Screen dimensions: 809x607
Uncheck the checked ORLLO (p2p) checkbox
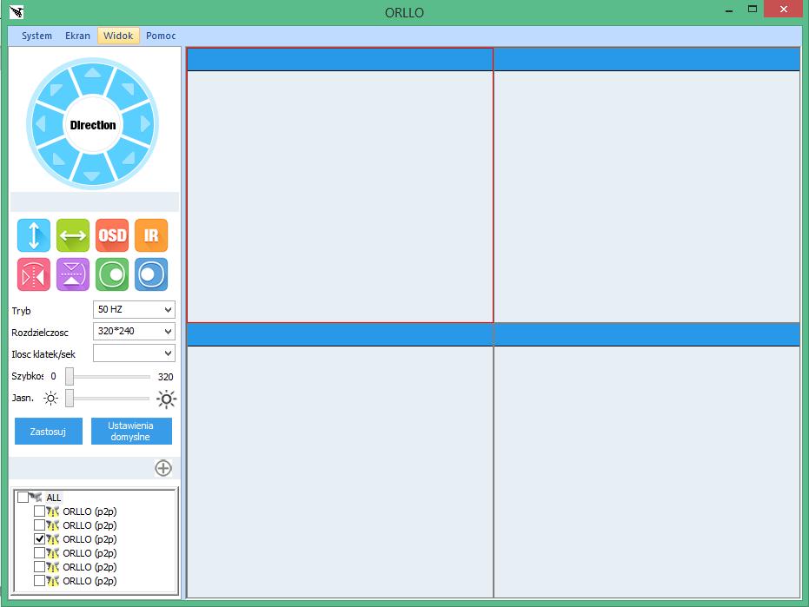(39, 539)
